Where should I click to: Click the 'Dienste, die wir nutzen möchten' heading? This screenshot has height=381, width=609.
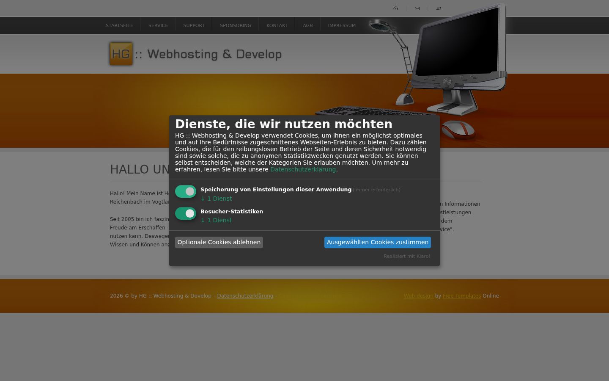tap(284, 124)
